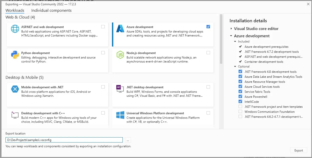Image resolution: width=312 pixels, height=158 pixels.
Task: Uncheck Azure Data Lake and Stream Analytics Tools
Action: point(240,77)
